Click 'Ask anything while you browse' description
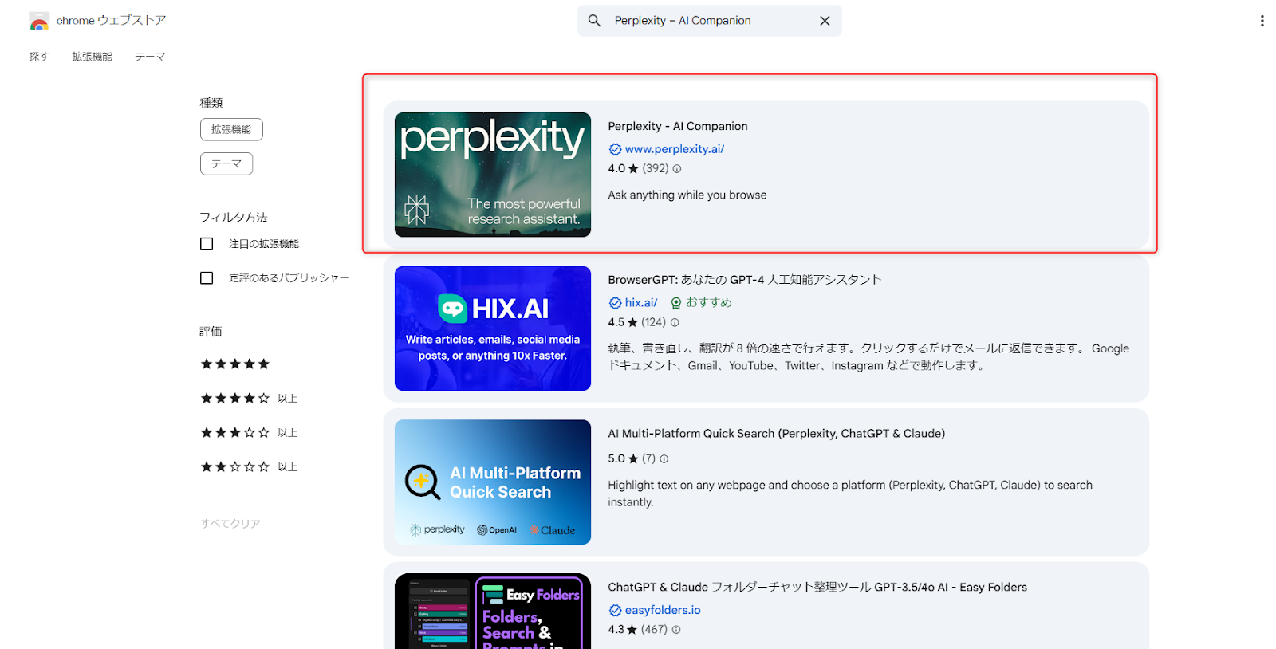Screen dimensions: 1276x649 click(x=687, y=195)
